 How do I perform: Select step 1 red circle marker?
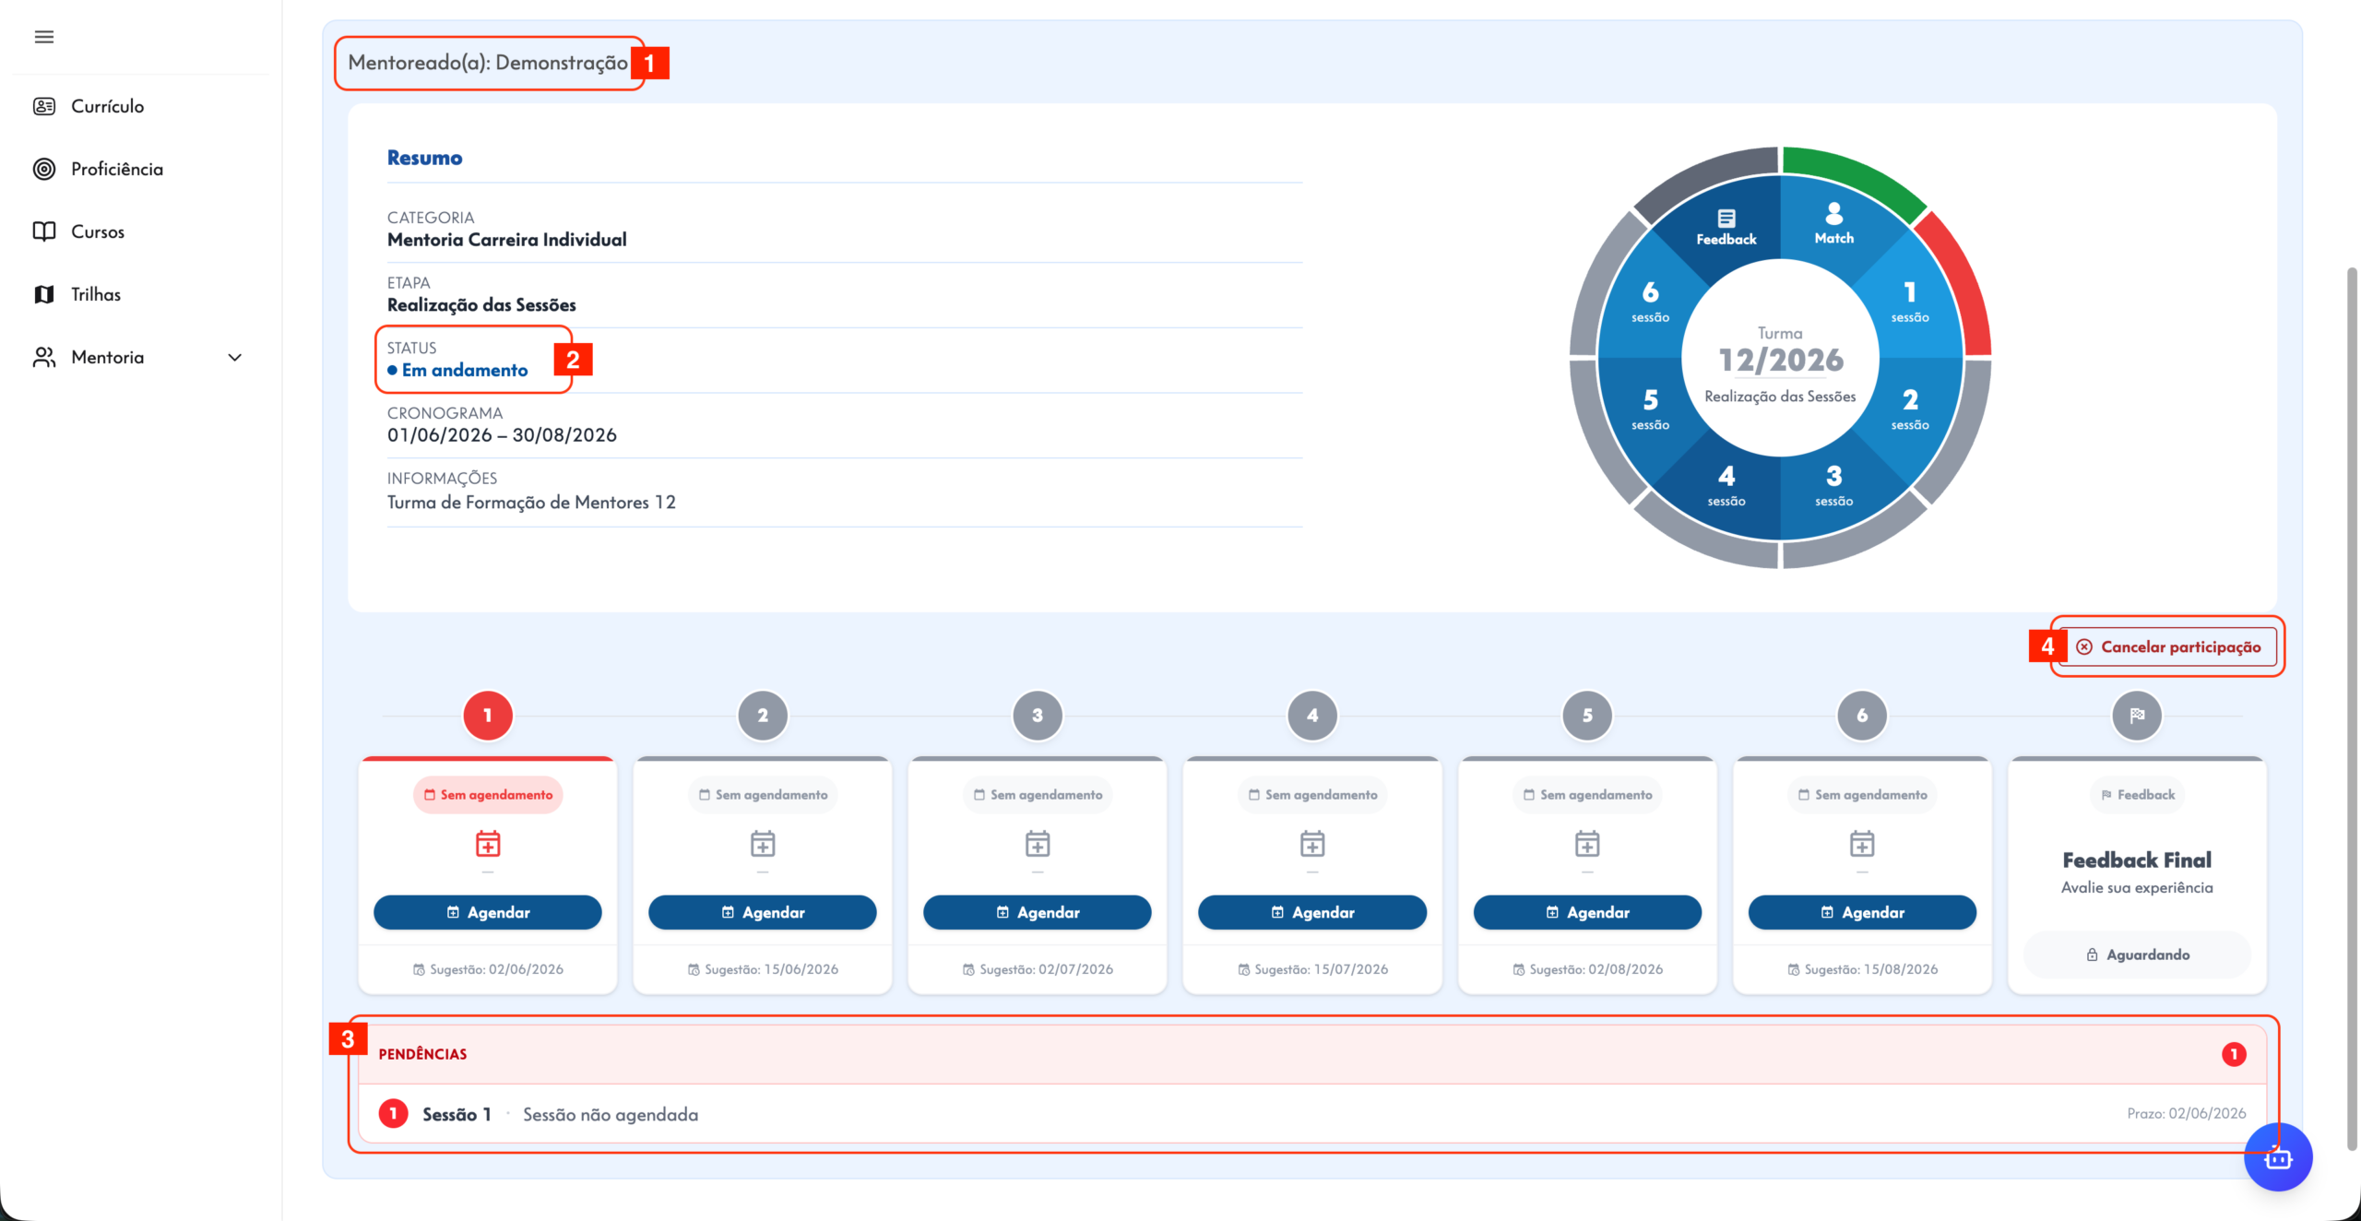pyautogui.click(x=488, y=715)
